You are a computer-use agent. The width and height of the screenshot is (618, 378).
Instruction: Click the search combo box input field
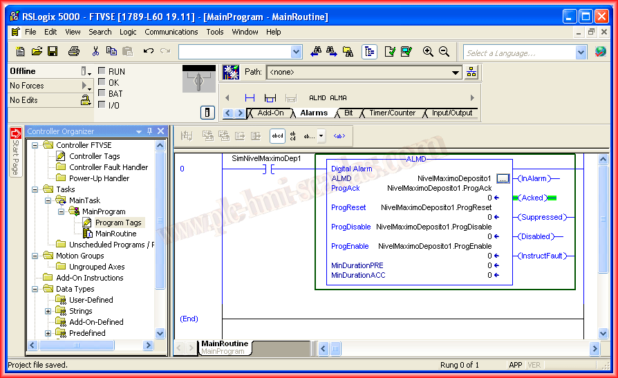(234, 52)
